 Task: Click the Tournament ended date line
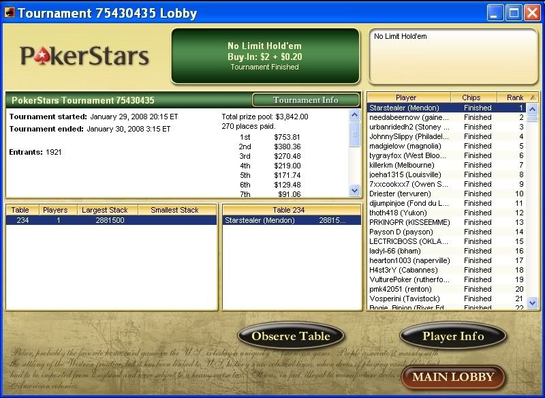[x=90, y=129]
